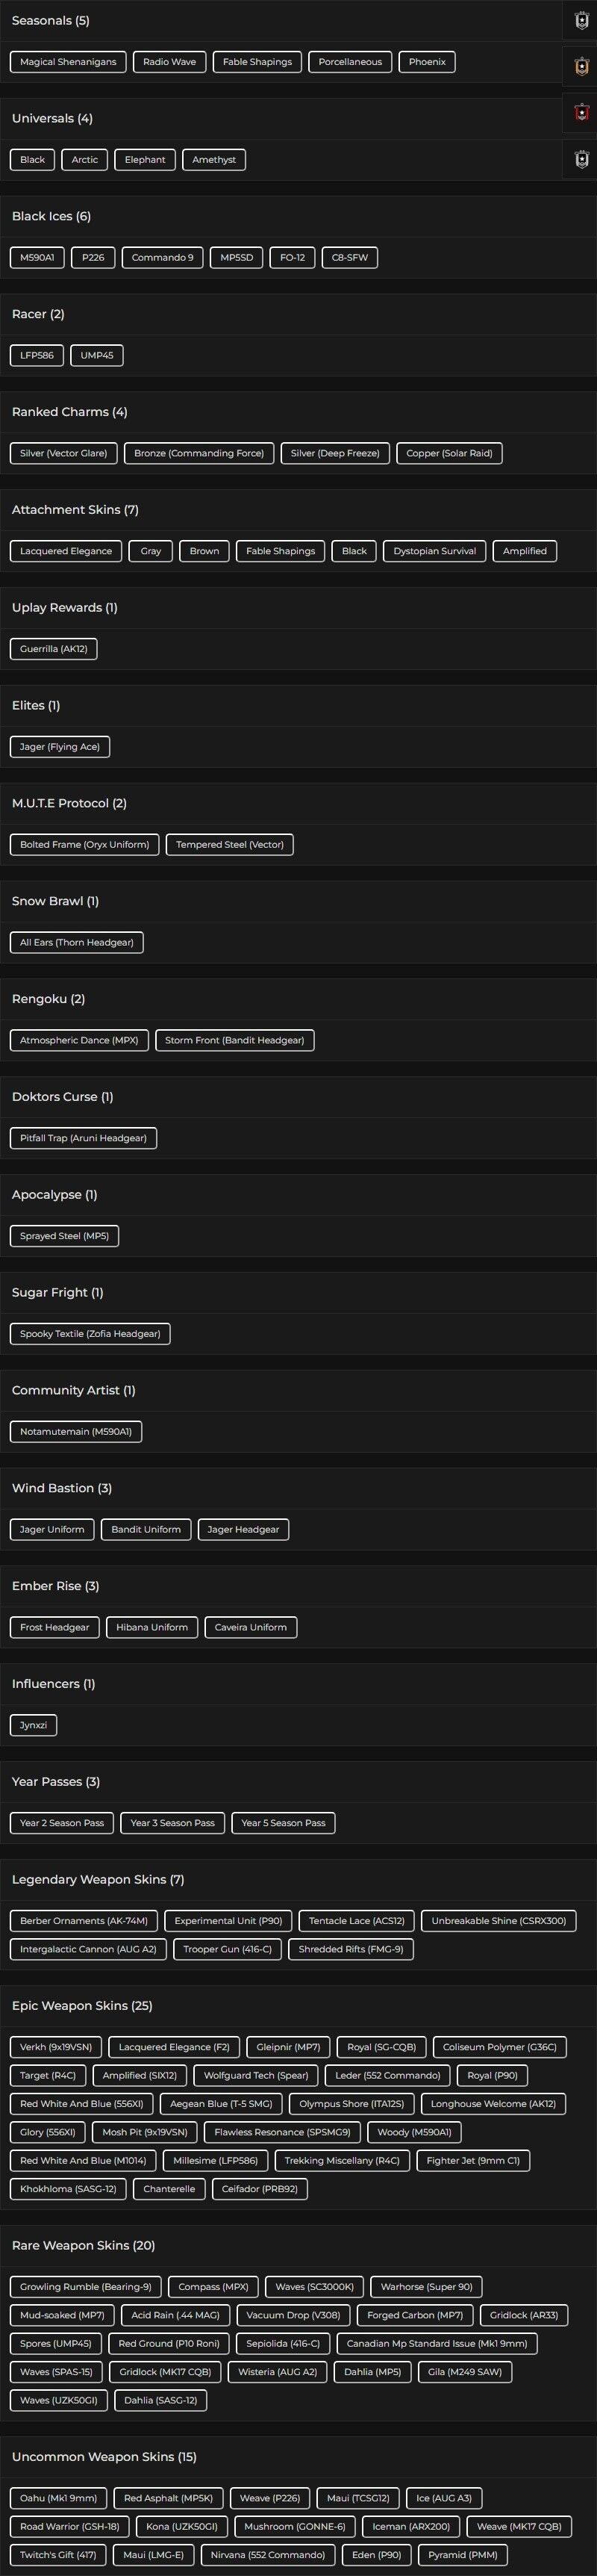
Task: Click the UMP45 Racer tag
Action: coord(97,356)
